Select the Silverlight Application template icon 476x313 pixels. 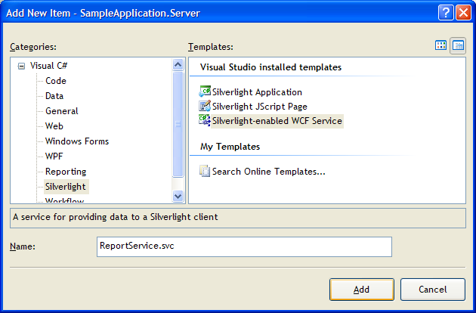[205, 91]
